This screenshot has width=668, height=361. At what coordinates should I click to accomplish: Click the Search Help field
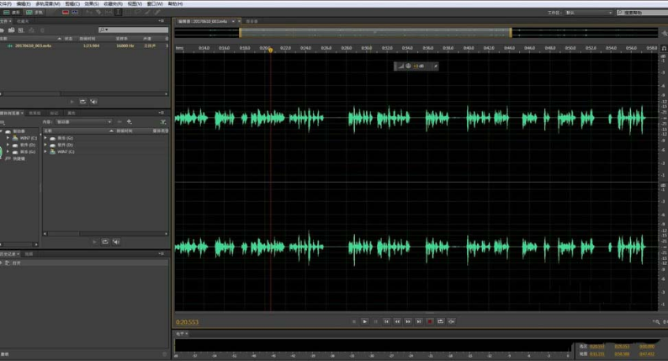tap(644, 13)
